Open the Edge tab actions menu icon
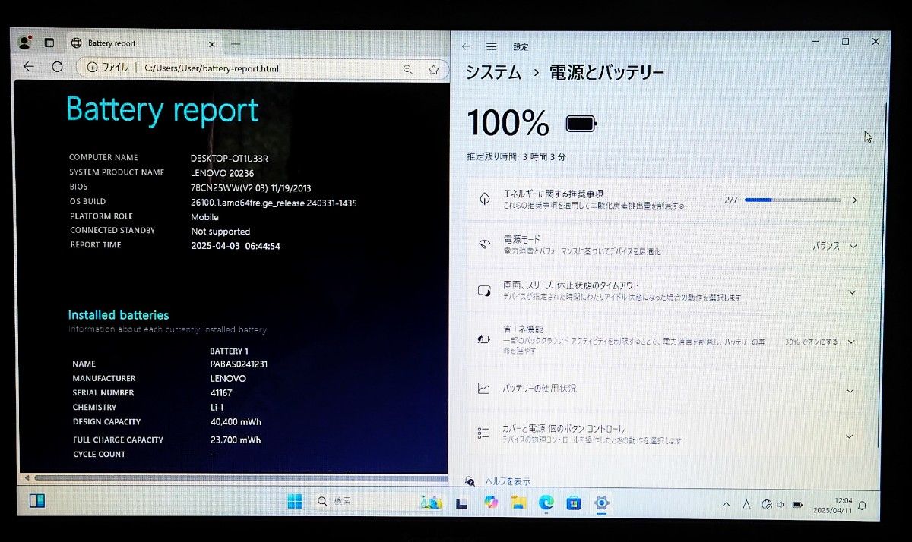The image size is (912, 542). pyautogui.click(x=49, y=43)
